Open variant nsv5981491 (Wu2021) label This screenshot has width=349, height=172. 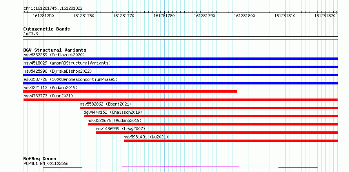146,137
